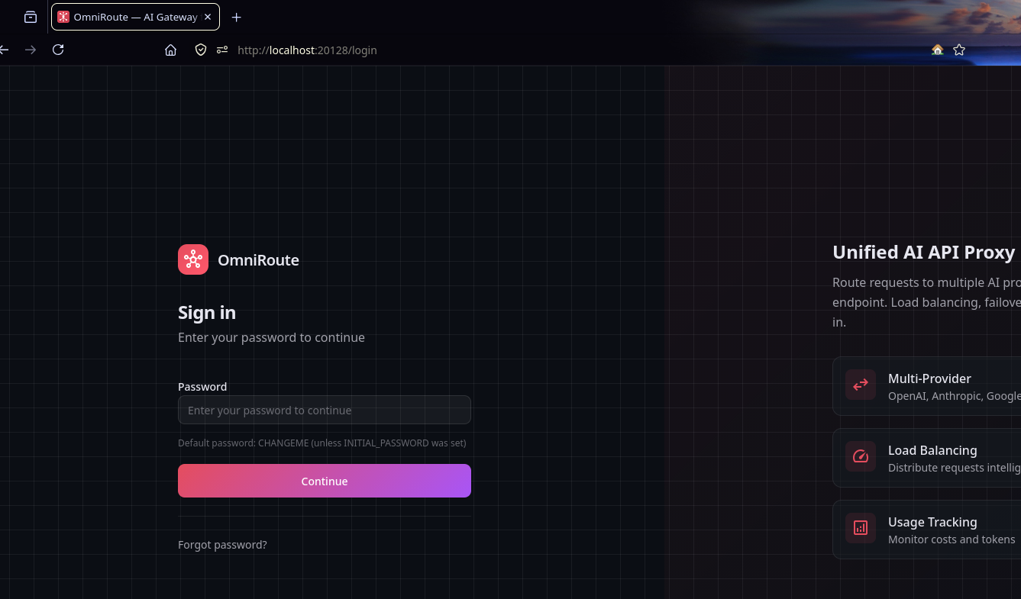Click the OmniRoute brand name text
This screenshot has width=1021, height=599.
[x=258, y=260]
